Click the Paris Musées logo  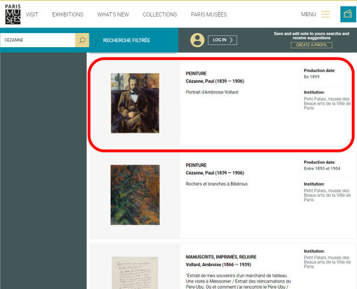pos(13,14)
